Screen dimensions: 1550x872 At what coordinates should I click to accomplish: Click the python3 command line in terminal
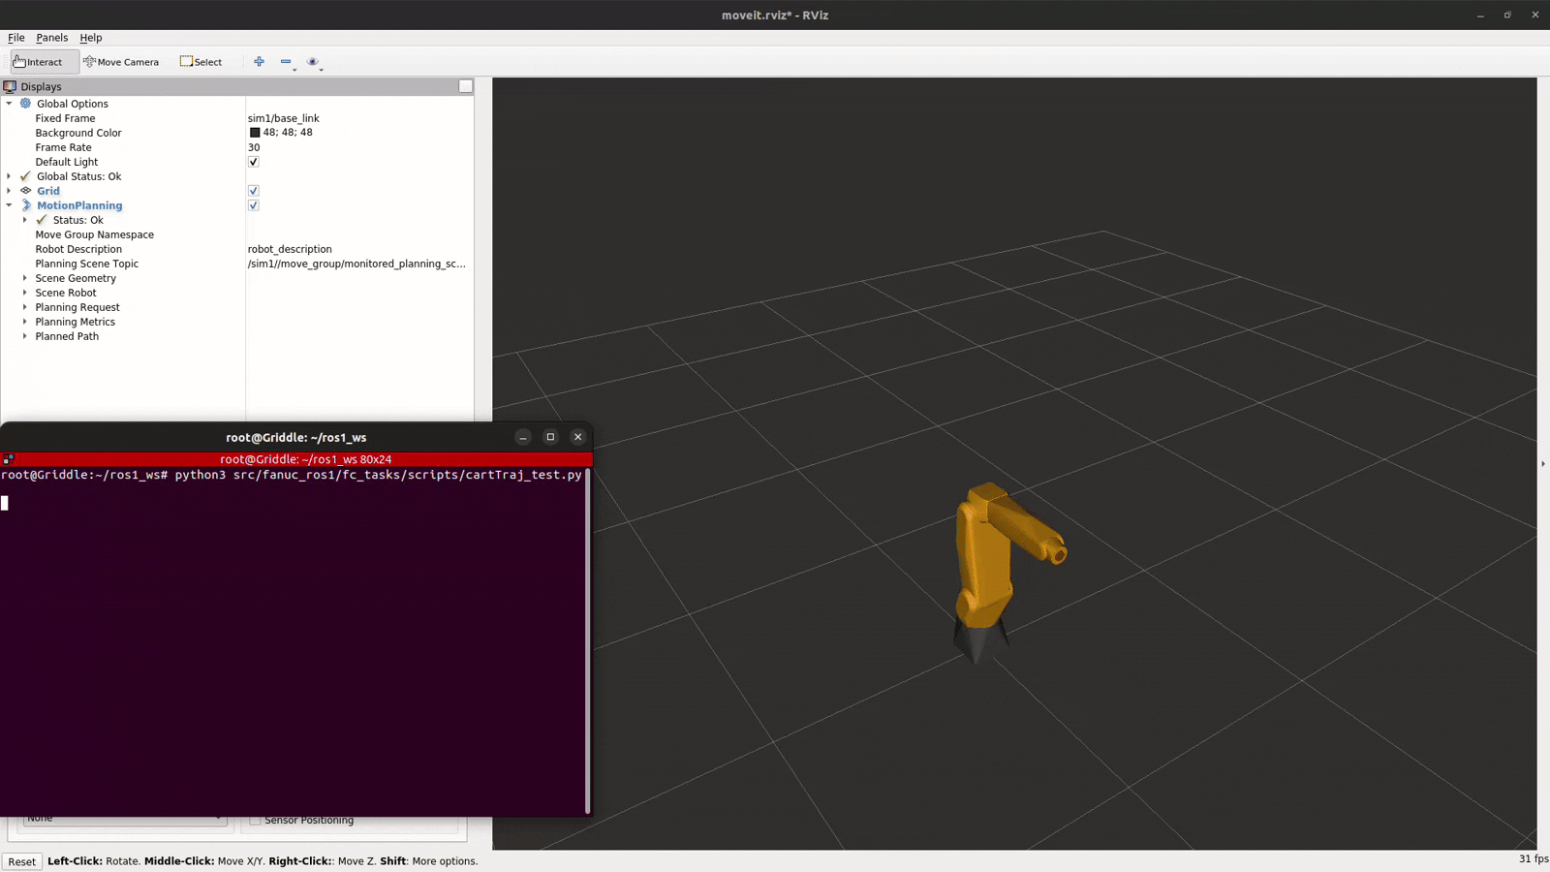pyautogui.click(x=292, y=475)
